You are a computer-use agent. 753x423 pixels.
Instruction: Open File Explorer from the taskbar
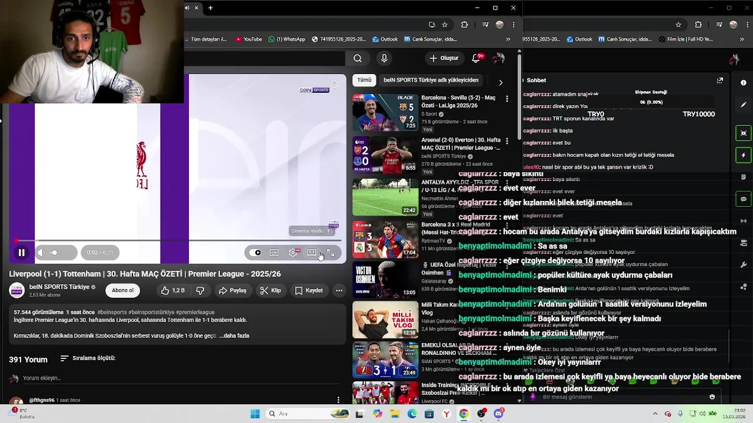tap(395, 414)
